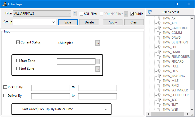Click the Deliver By start date field
Screen dimensions: 195x117
point(50,96)
